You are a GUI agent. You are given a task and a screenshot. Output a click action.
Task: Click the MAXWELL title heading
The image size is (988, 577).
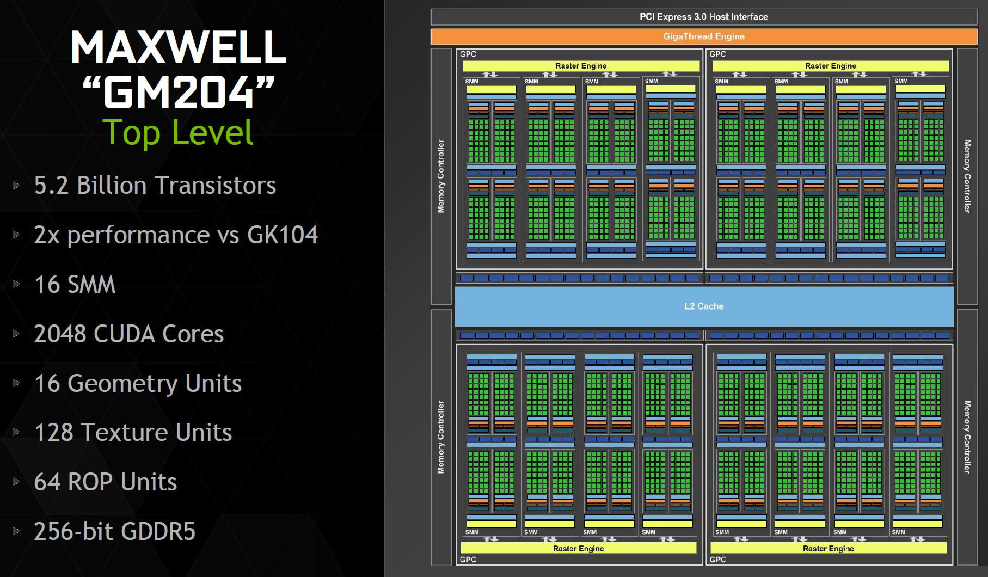[179, 47]
